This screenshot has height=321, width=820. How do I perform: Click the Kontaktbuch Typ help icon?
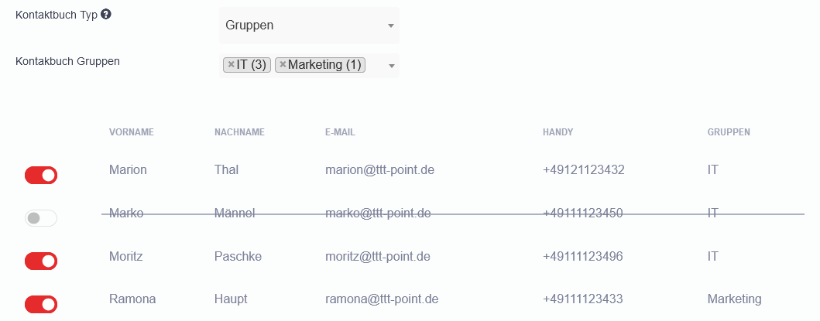coord(106,15)
